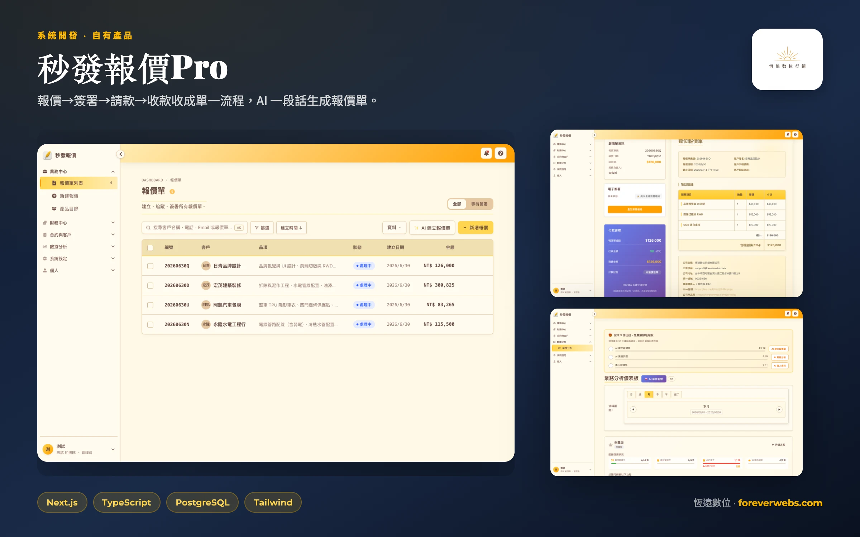
Task: Click the AI 建立報價單 toolbar button in main window
Action: pyautogui.click(x=432, y=228)
